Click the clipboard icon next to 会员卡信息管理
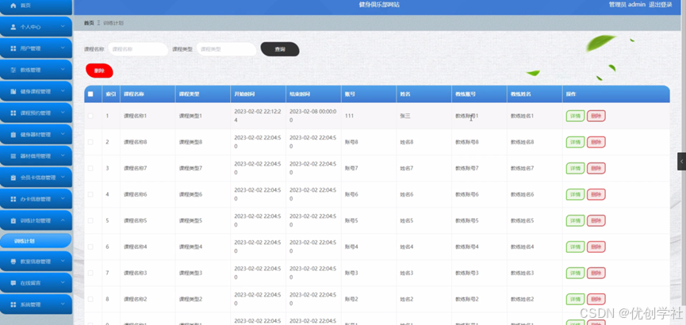686x325 pixels. click(x=13, y=178)
